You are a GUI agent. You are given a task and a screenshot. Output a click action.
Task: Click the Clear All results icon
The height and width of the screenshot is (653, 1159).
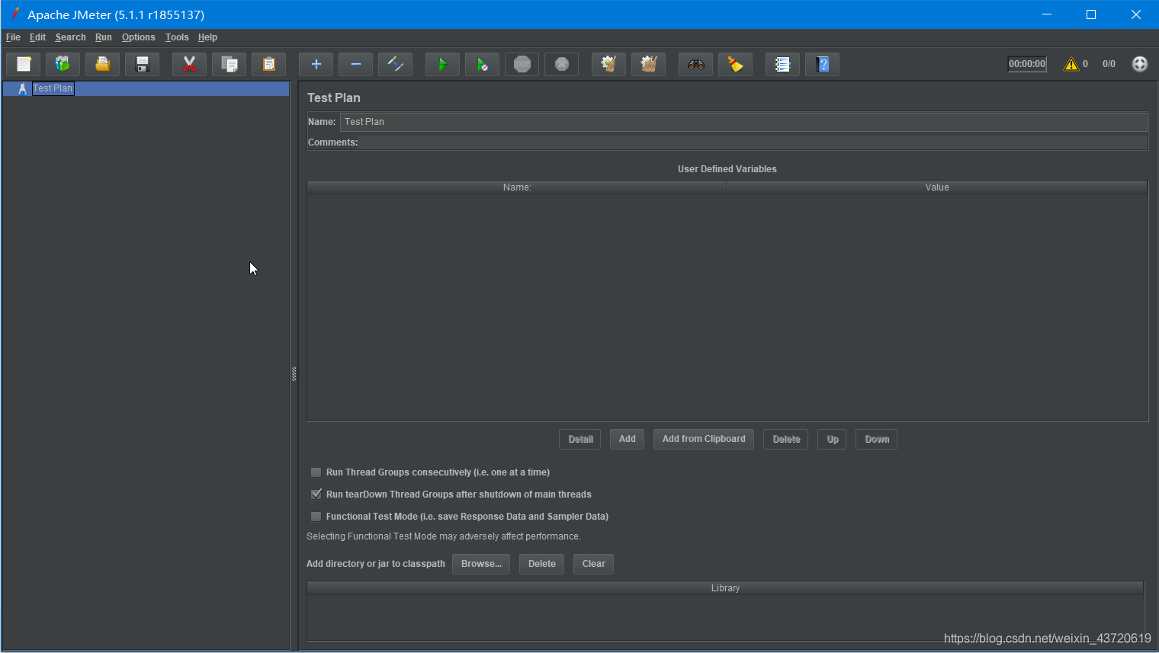648,64
